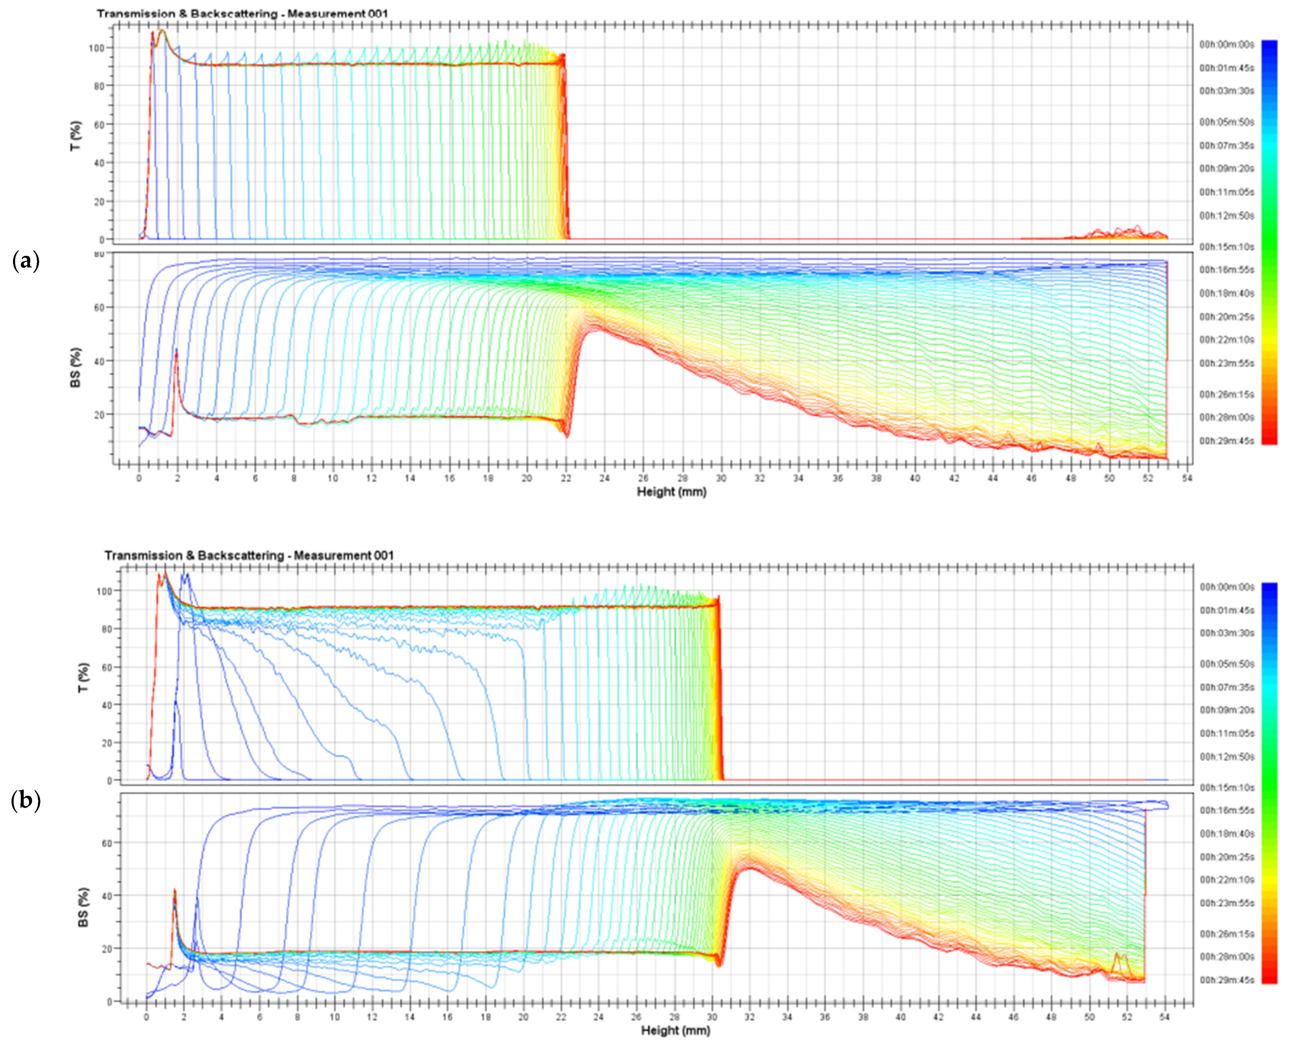The height and width of the screenshot is (1046, 1289).
Task: Pick legend time 00h:03m:30s in chart (b)
Action: [1226, 633]
